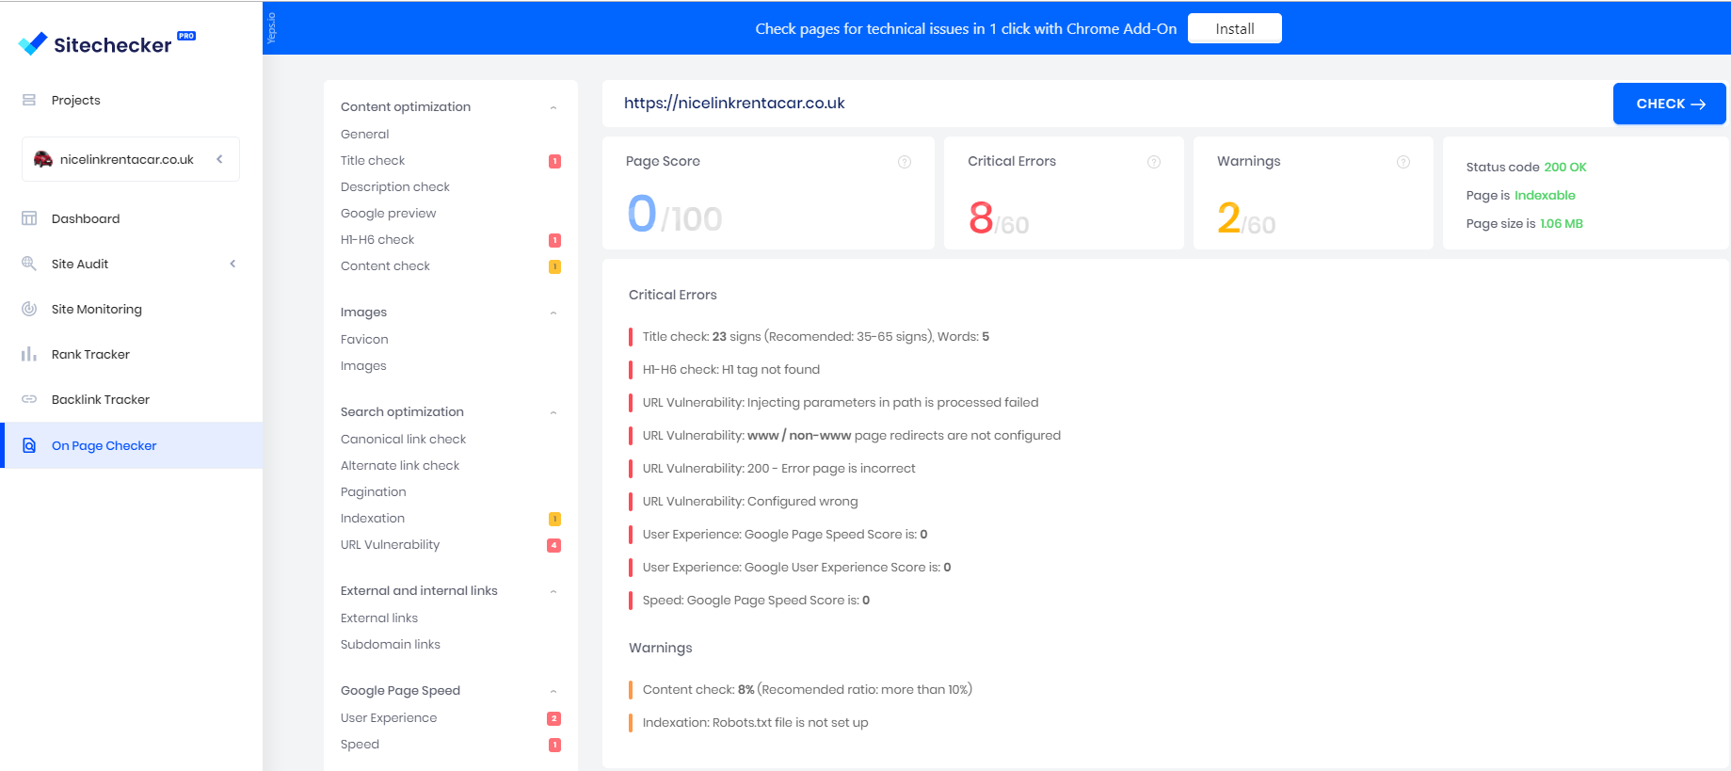Click the '1.06 MB' page size value
The width and height of the screenshot is (1731, 771).
(1562, 223)
